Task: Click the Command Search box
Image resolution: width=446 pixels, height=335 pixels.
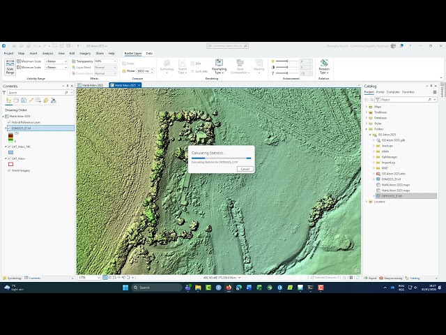Action: coord(228,45)
